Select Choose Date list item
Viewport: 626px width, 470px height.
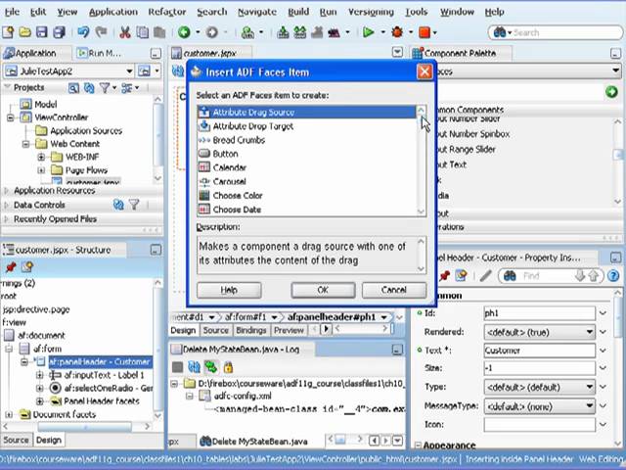pos(306,210)
